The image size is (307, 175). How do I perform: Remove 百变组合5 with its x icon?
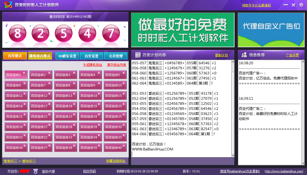[x=124, y=73]
